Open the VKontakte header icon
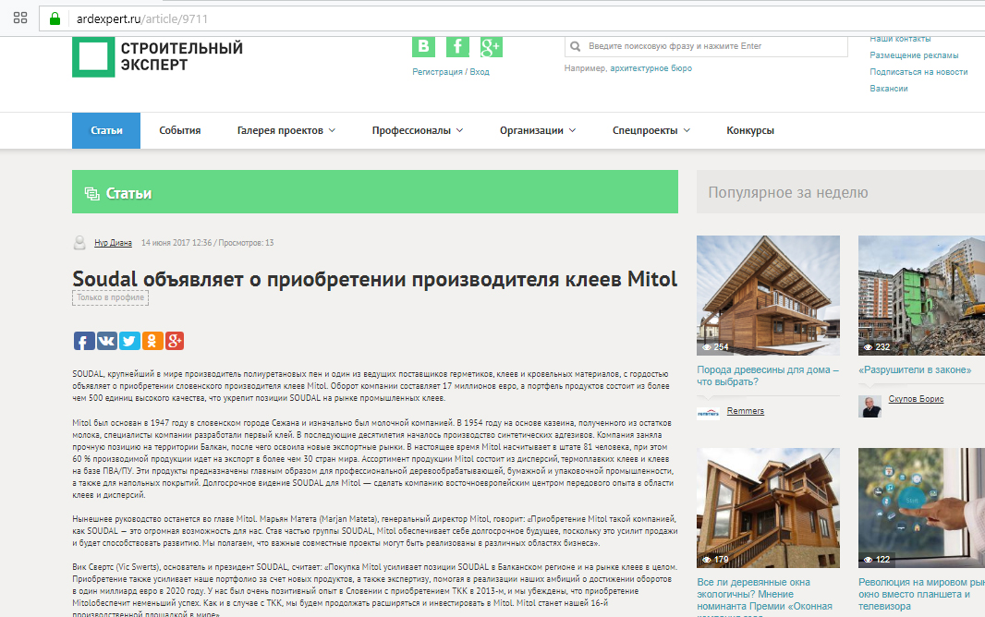985x617 pixels. point(423,46)
